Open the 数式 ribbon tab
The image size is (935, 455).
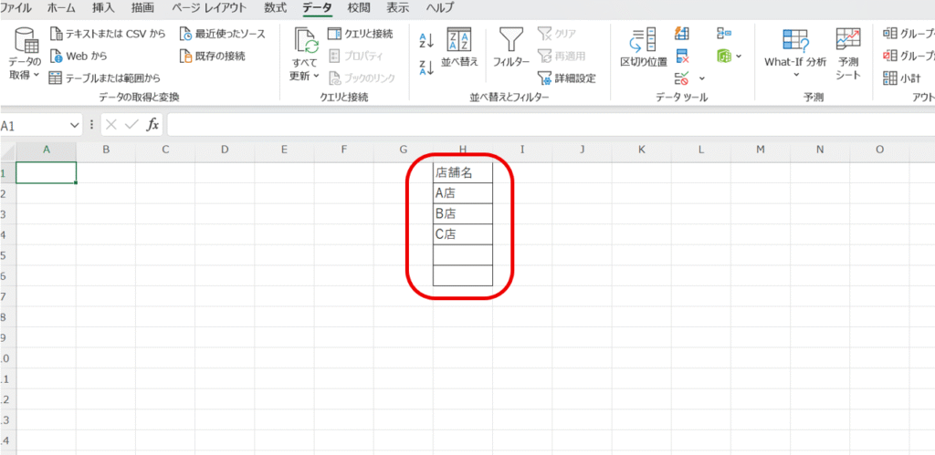pos(275,8)
